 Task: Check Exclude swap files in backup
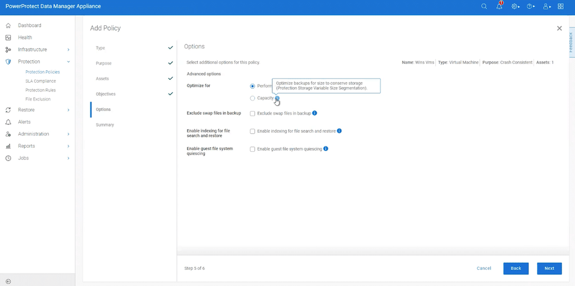click(x=252, y=114)
